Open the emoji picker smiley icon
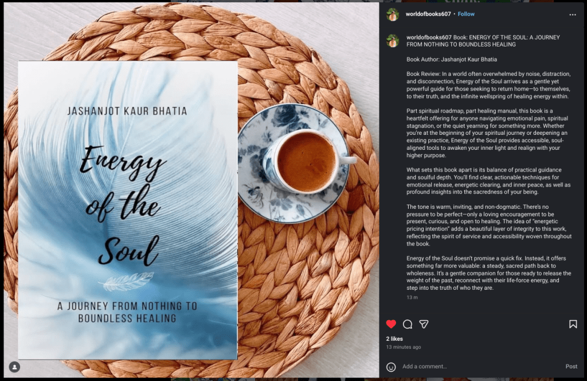 coord(391,367)
